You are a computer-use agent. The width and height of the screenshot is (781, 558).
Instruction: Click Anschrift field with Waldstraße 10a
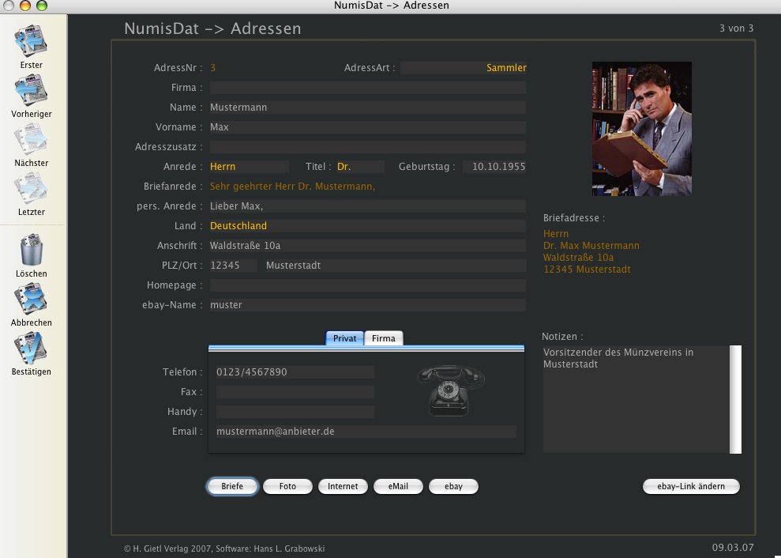point(367,246)
